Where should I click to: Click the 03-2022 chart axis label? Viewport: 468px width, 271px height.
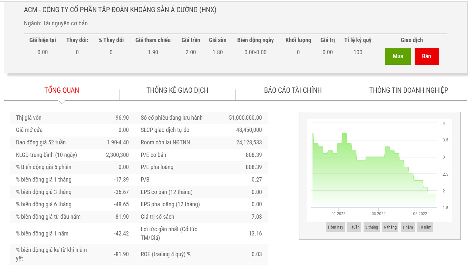tap(378, 214)
